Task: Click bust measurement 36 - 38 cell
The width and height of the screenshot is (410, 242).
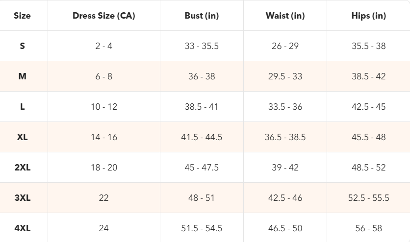Action: click(202, 76)
